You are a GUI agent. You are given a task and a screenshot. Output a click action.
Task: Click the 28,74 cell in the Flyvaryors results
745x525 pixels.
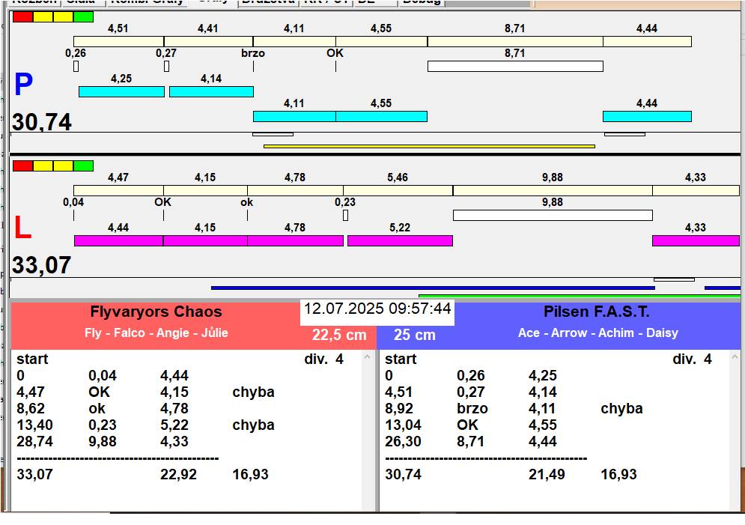(34, 441)
